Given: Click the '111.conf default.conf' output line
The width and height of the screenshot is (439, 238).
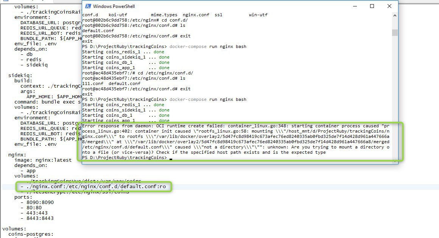Looking at the screenshot, I should pyautogui.click(x=111, y=83).
